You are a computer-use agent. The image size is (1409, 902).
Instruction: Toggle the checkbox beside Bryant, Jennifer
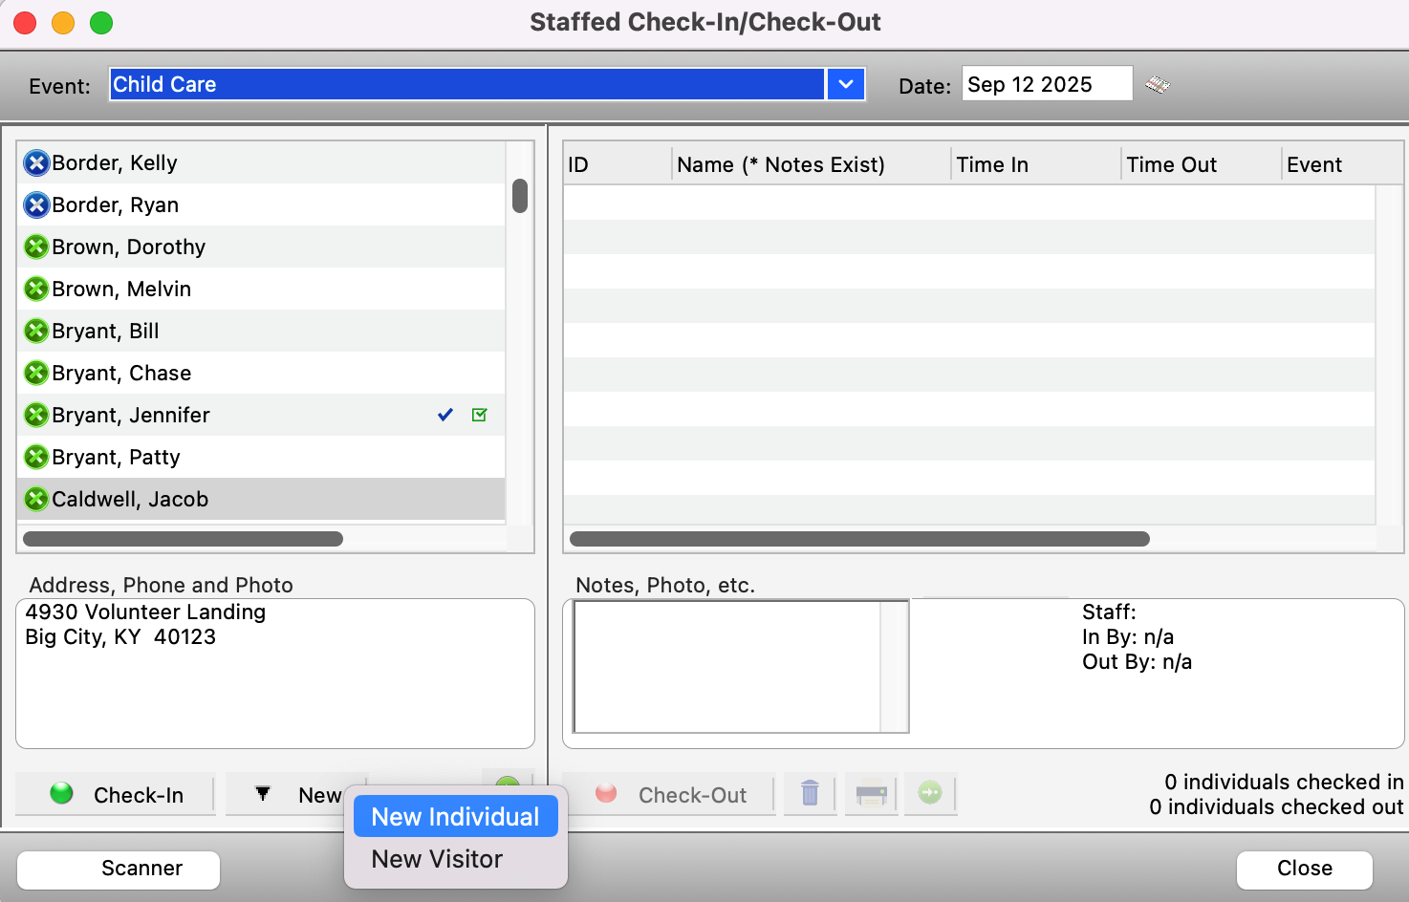(x=480, y=415)
